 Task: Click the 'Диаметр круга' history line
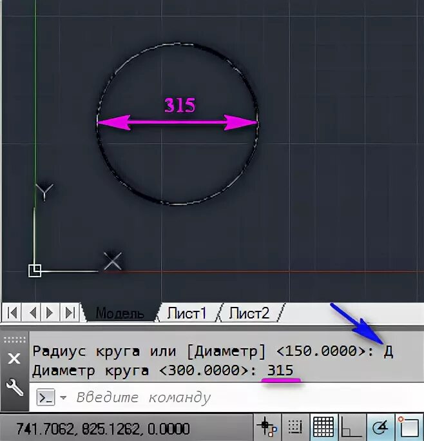[162, 371]
